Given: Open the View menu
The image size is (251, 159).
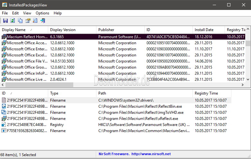Looking at the screenshot, I should (x=27, y=13).
